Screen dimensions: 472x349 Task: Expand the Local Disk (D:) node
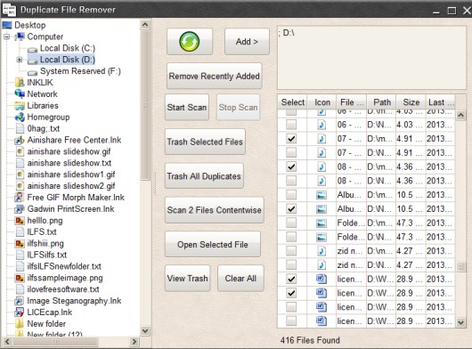20,60
